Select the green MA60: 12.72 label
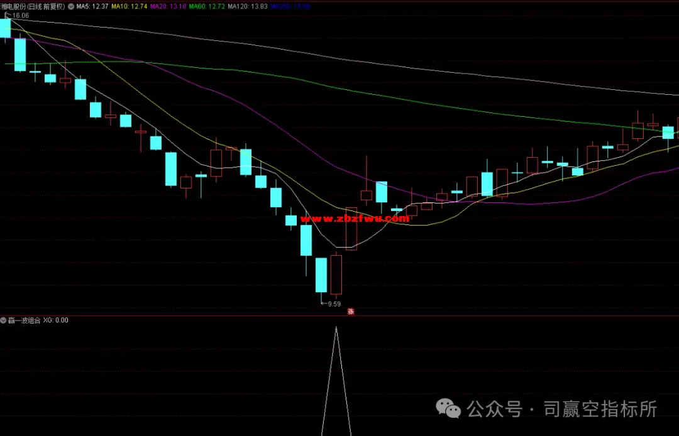This screenshot has height=436, width=679. (x=207, y=6)
